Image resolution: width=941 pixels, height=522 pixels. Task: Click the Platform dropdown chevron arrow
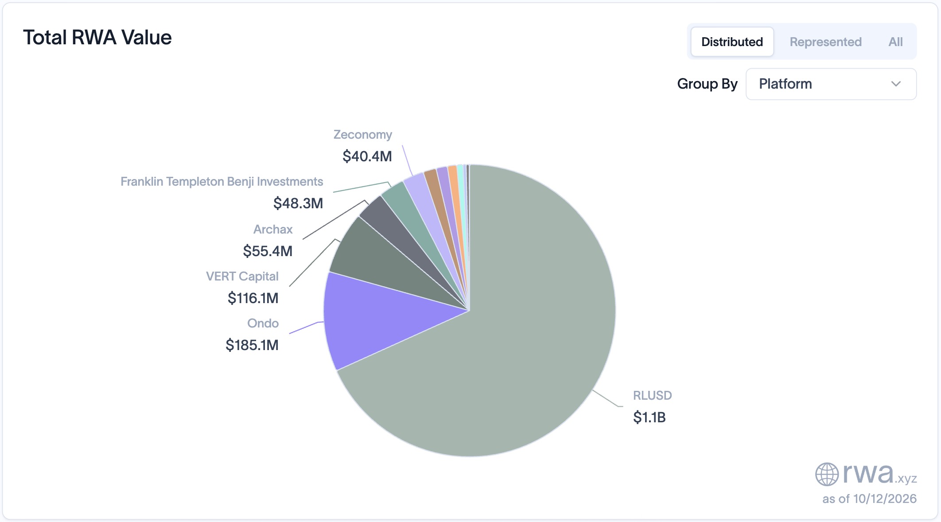click(x=896, y=84)
